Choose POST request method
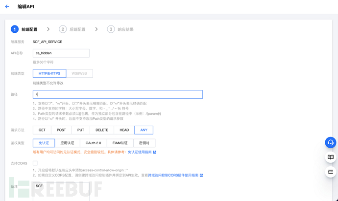Viewport: 338px width, 201px height. [61, 130]
